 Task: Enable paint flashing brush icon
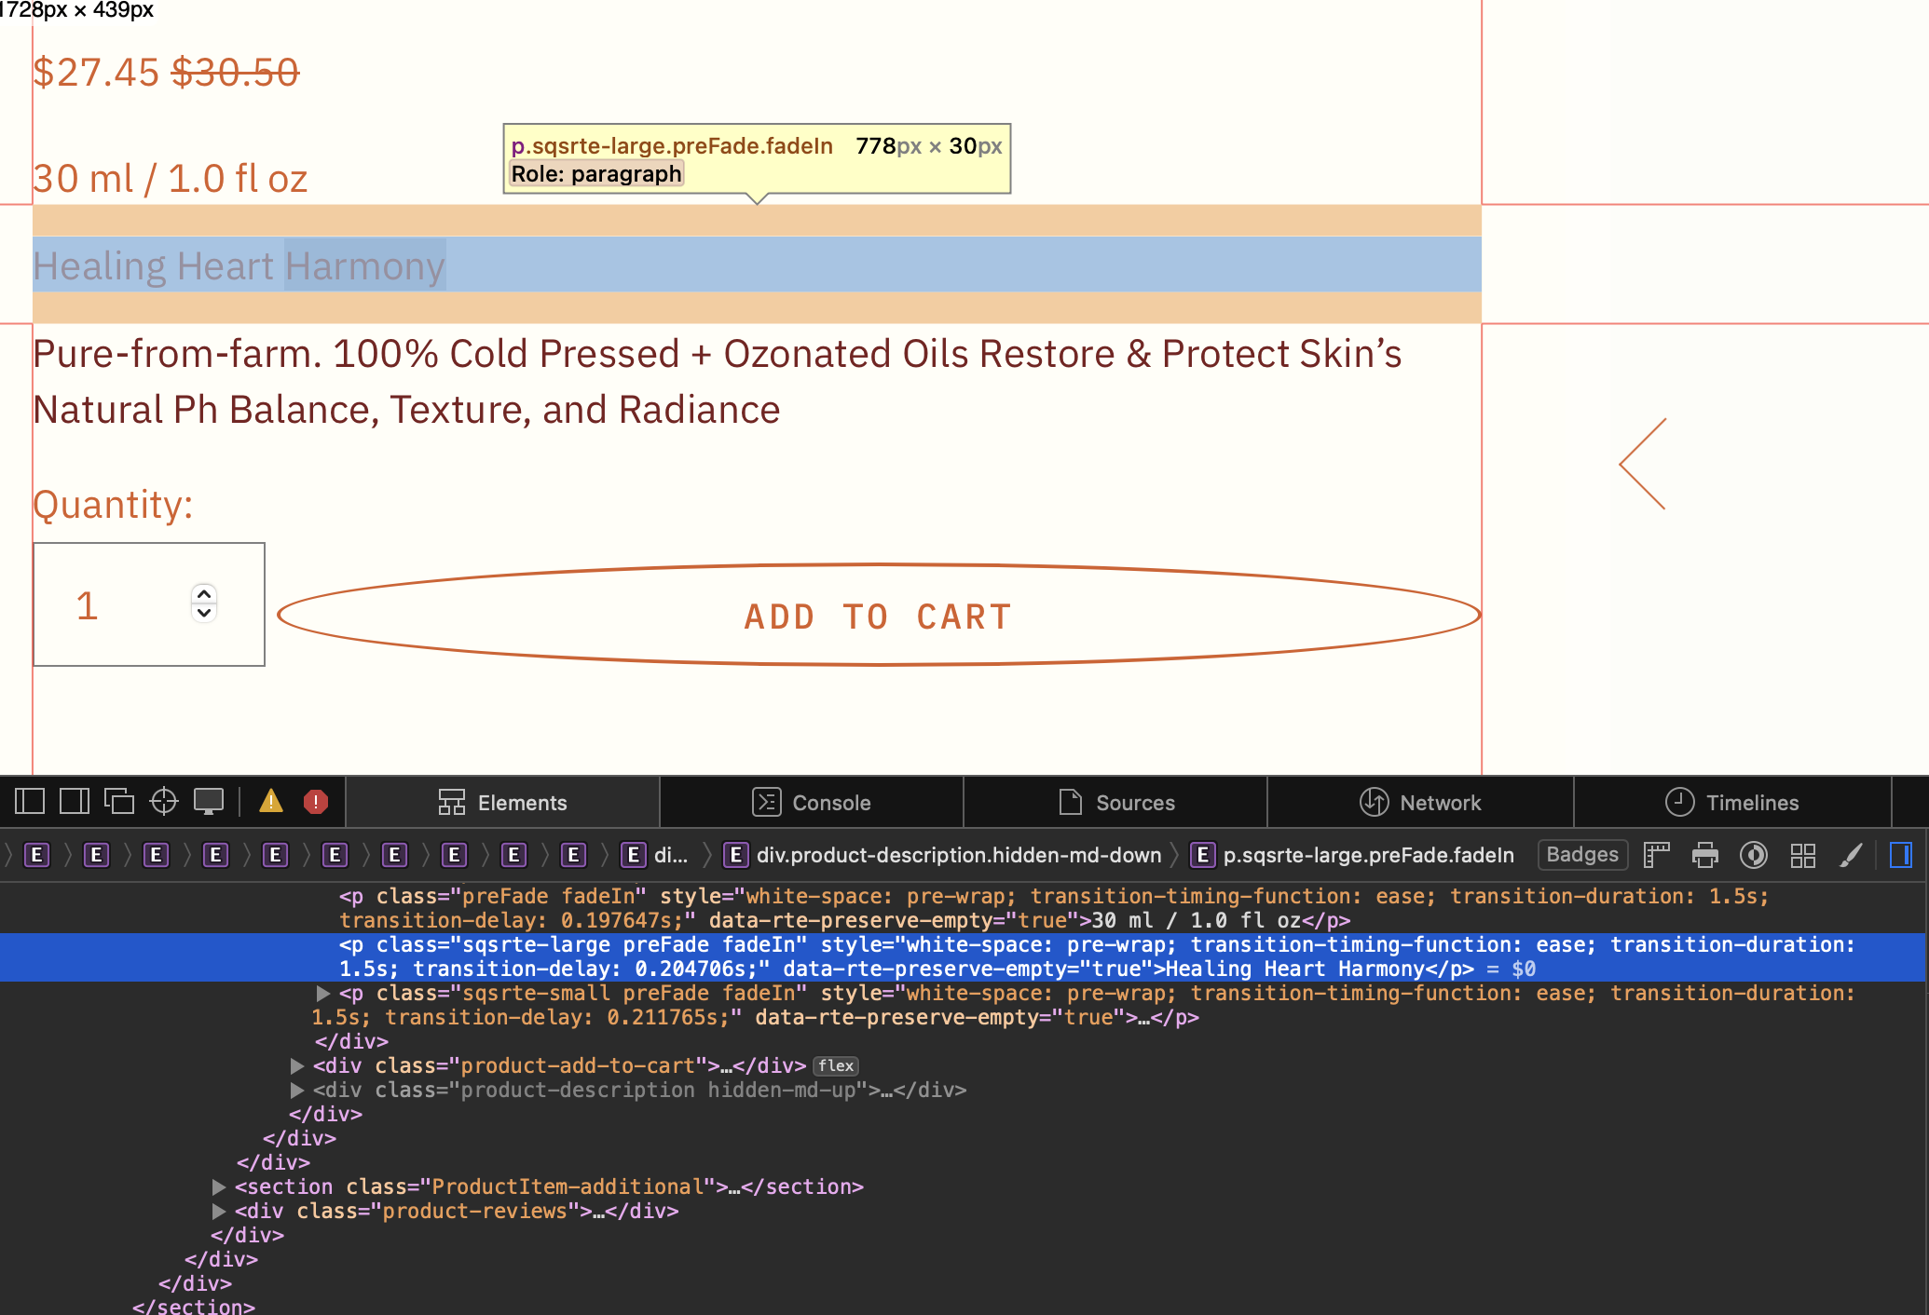click(x=1852, y=855)
